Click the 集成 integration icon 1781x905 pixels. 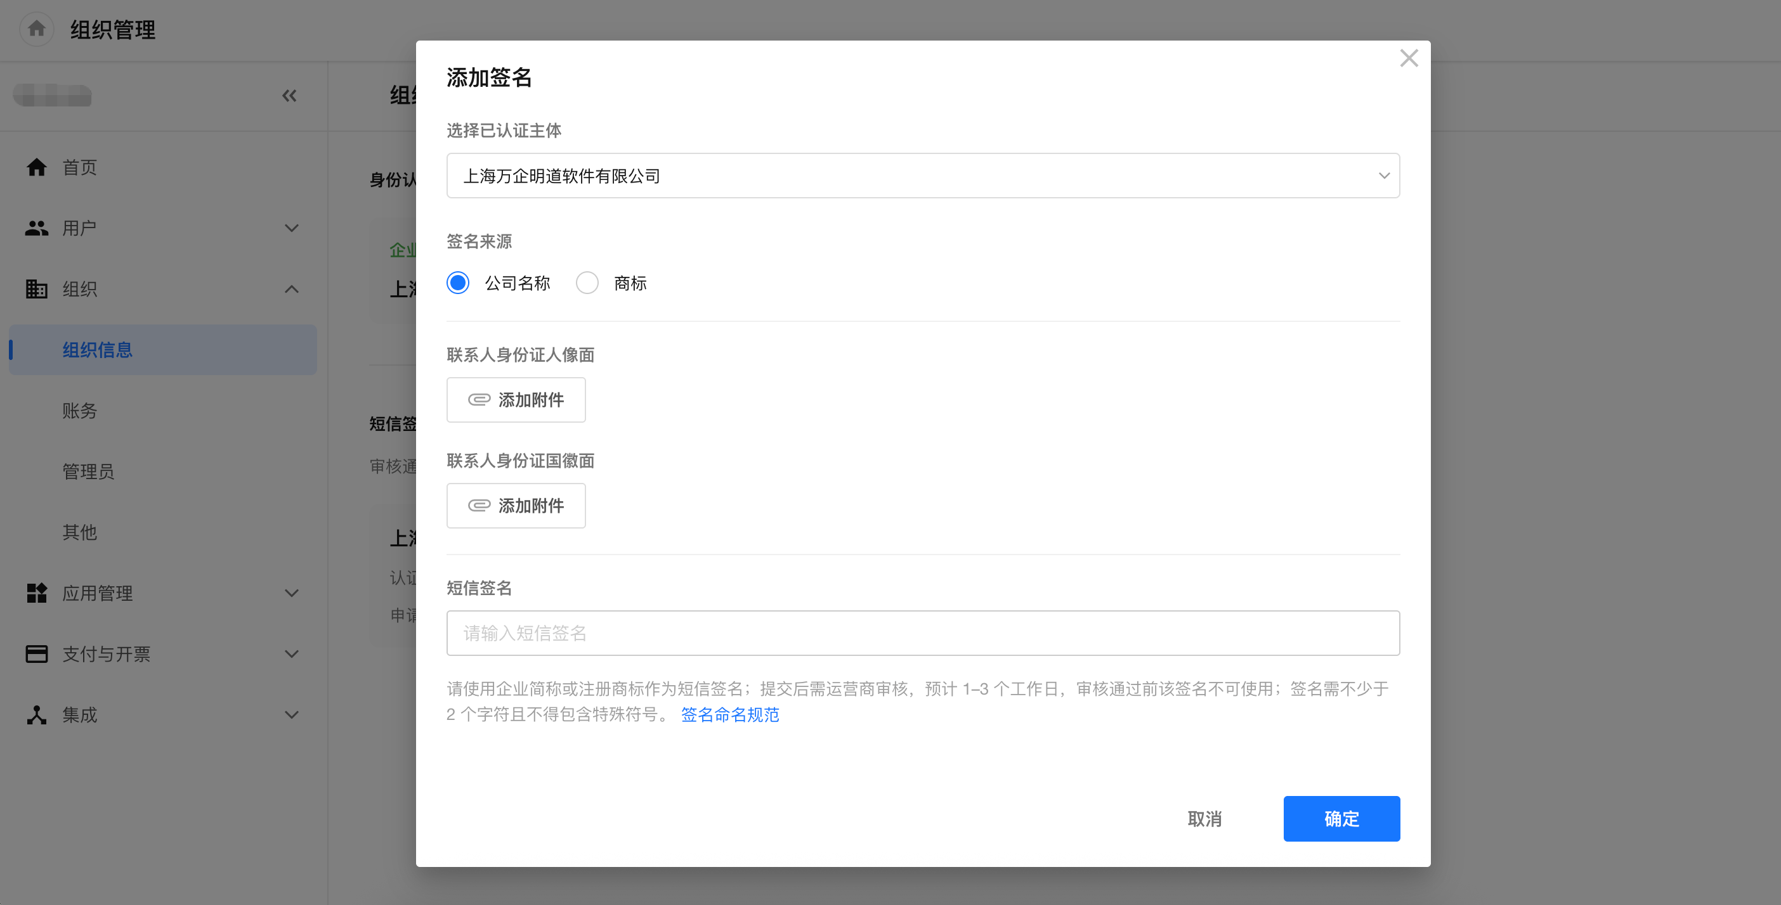click(x=37, y=714)
